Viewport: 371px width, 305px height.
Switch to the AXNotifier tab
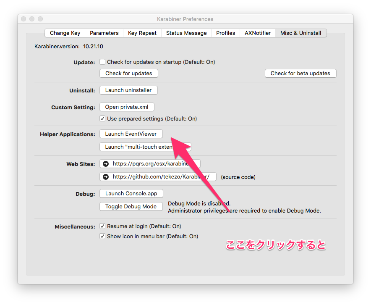tap(258, 33)
